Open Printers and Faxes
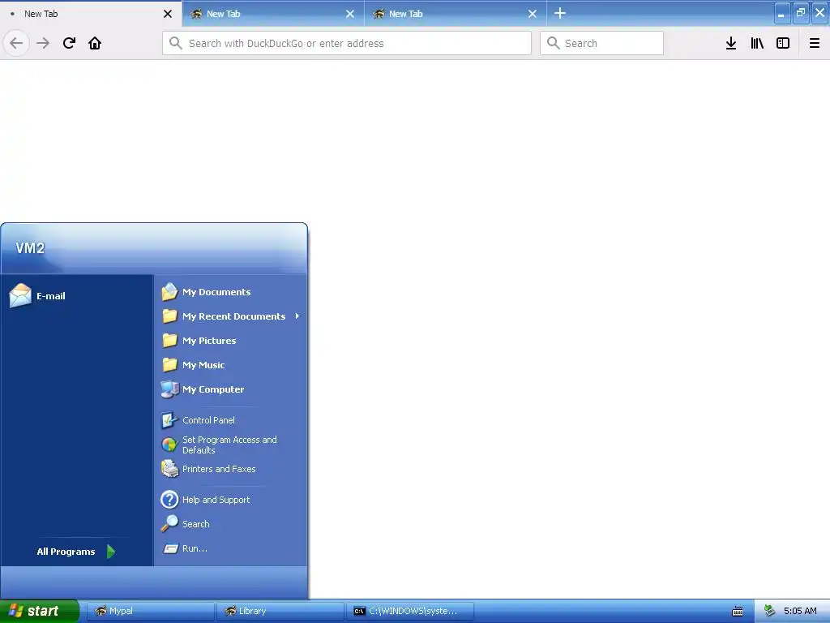Screen dimensions: 830x623 [x=232, y=469]
